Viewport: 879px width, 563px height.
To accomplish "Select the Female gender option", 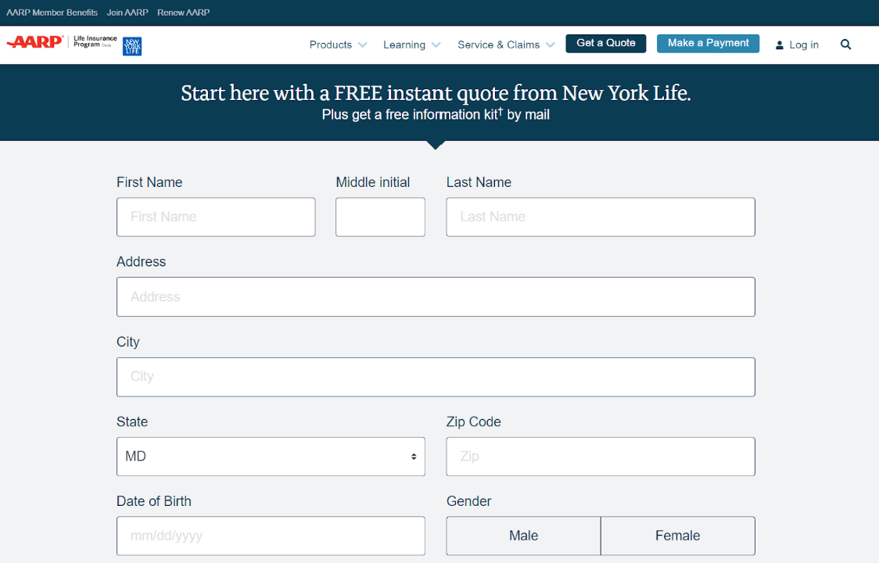I will 677,536.
